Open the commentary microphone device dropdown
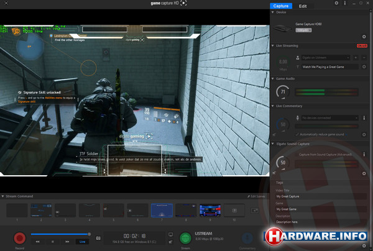 pyautogui.click(x=330, y=118)
